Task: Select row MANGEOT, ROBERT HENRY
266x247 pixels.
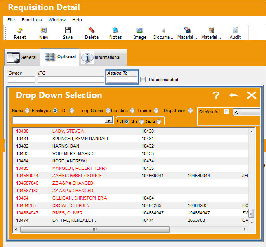Action: (131, 168)
